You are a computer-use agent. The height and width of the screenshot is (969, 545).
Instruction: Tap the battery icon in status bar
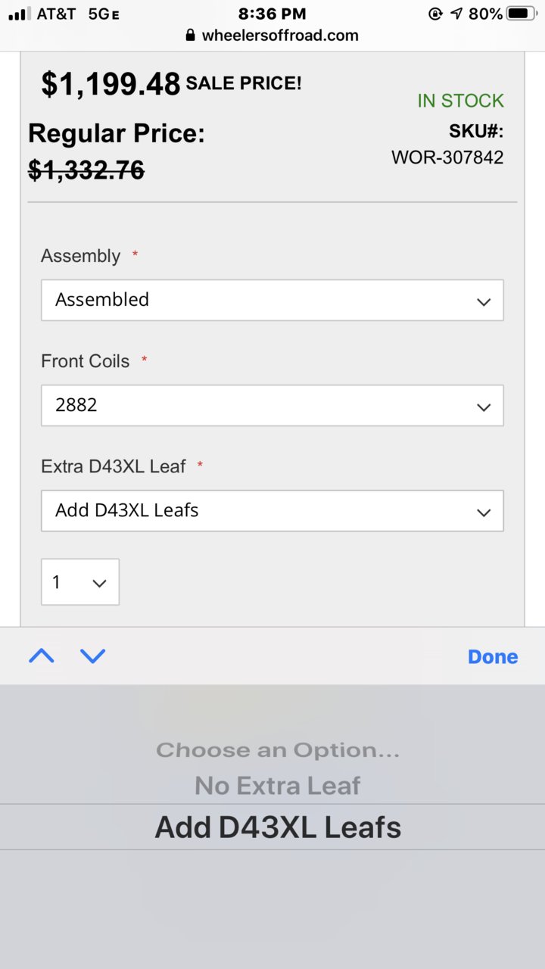click(x=522, y=14)
